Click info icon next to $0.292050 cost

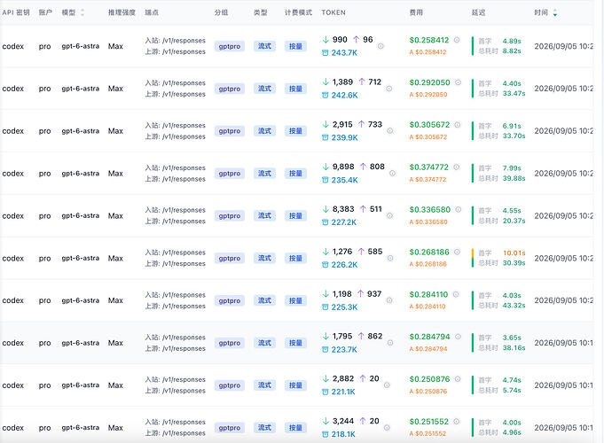tap(458, 82)
